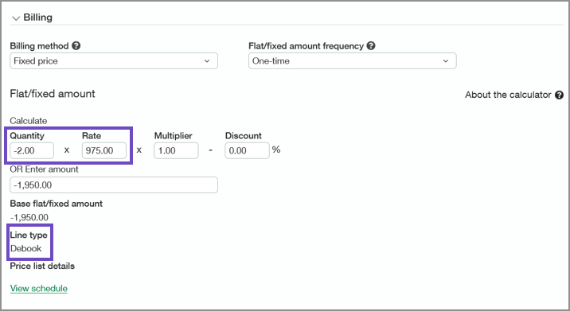Select the Billing section heading
Image resolution: width=570 pixels, height=311 pixels.
[x=37, y=17]
